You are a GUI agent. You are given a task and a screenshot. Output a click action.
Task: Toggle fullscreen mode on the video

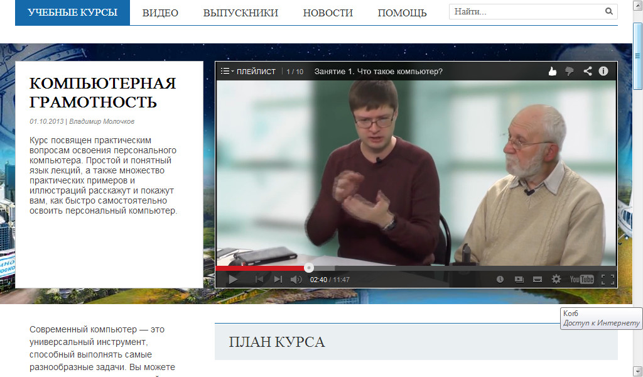click(x=608, y=278)
